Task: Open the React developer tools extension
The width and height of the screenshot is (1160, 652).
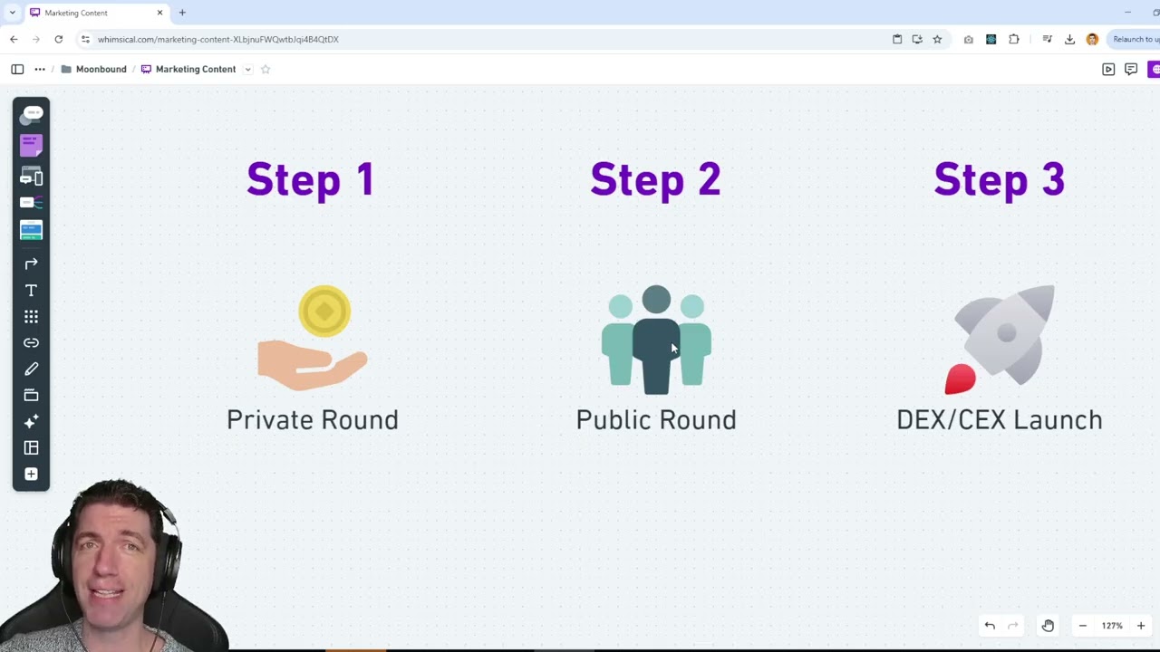Action: point(991,39)
